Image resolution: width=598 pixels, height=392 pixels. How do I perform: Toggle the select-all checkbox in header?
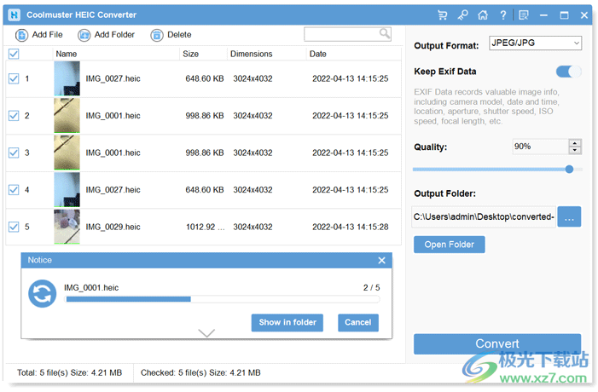[x=14, y=54]
